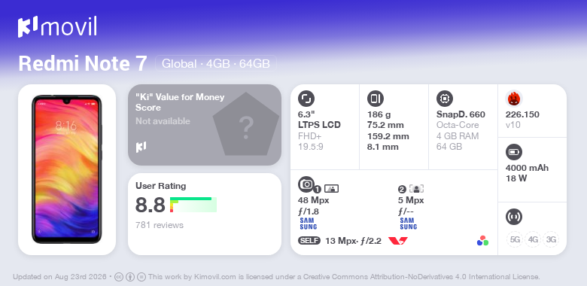Click the Redmi Note 7 title
This screenshot has width=587, height=286.
(x=83, y=63)
